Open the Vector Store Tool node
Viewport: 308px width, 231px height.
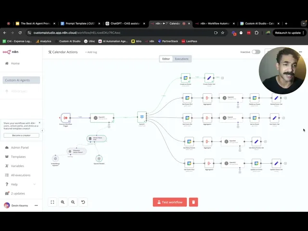pos(97,139)
